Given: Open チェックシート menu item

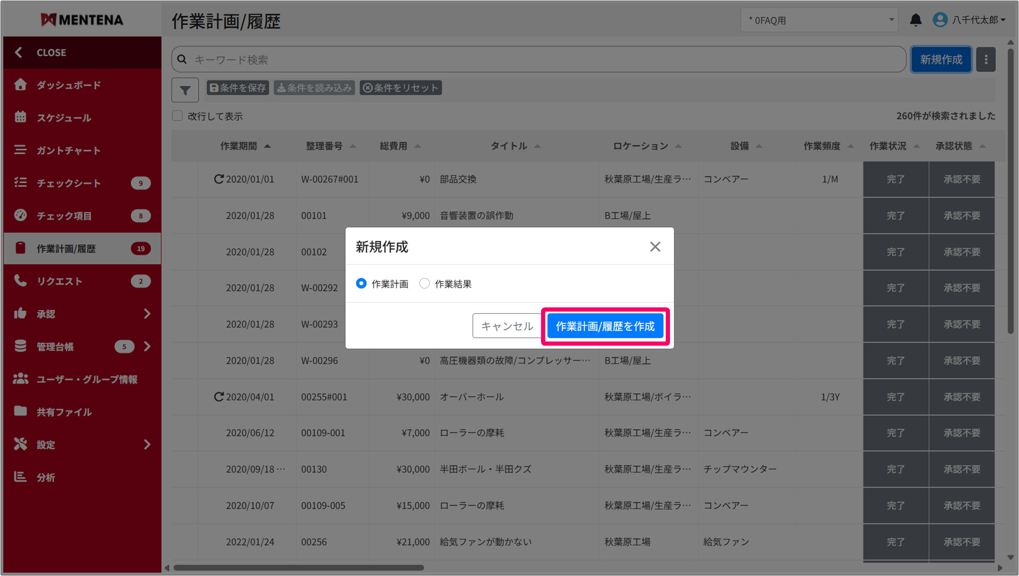Looking at the screenshot, I should point(68,183).
